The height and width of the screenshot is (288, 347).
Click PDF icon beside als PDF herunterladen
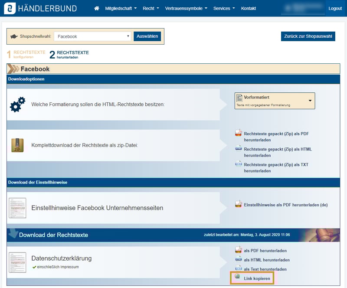(x=238, y=250)
